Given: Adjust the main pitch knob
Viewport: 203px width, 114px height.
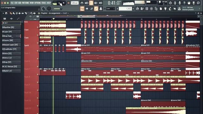Looking at the screenshot, I should (x=49, y=9).
